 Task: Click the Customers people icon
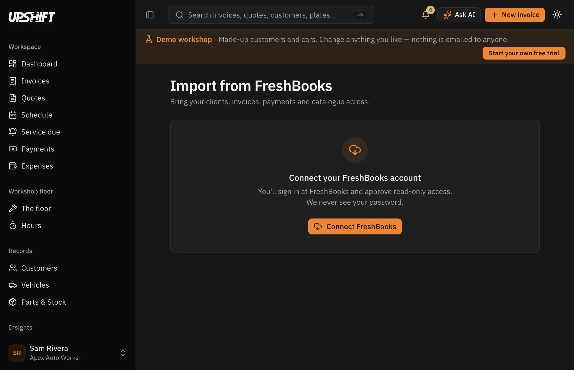(x=13, y=268)
